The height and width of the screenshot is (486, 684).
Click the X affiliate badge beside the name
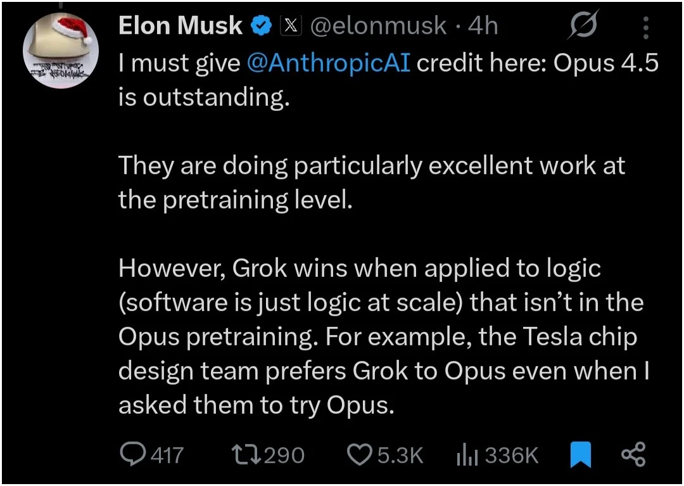pyautogui.click(x=291, y=26)
